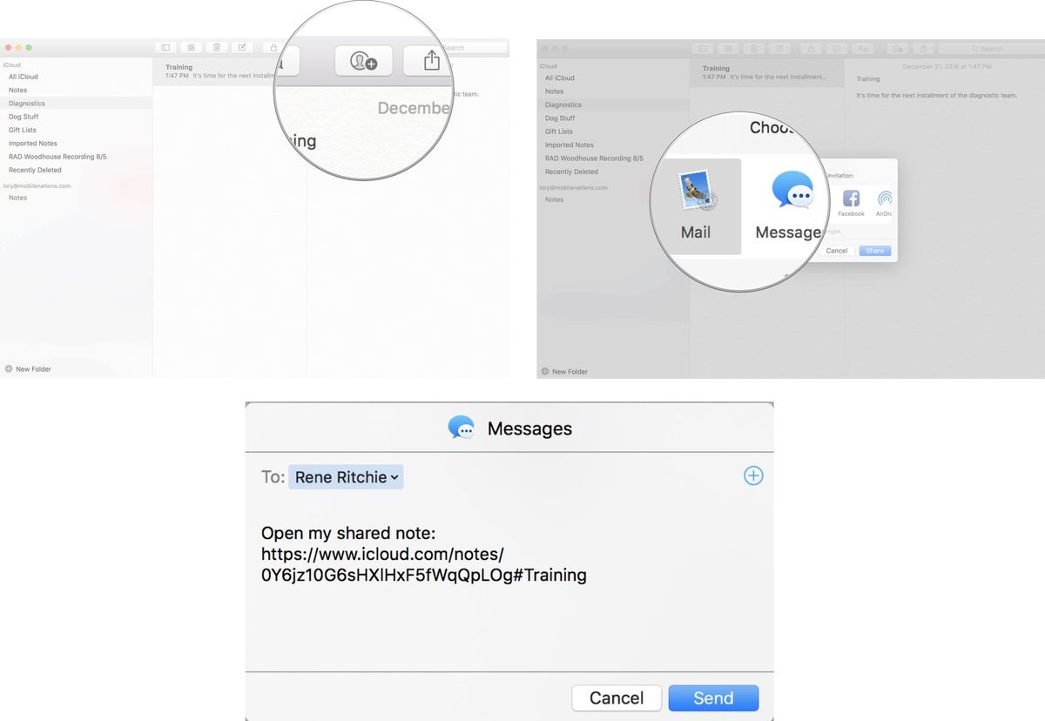Click the plus to add another recipient
The width and height of the screenshot is (1045, 721).
(752, 475)
